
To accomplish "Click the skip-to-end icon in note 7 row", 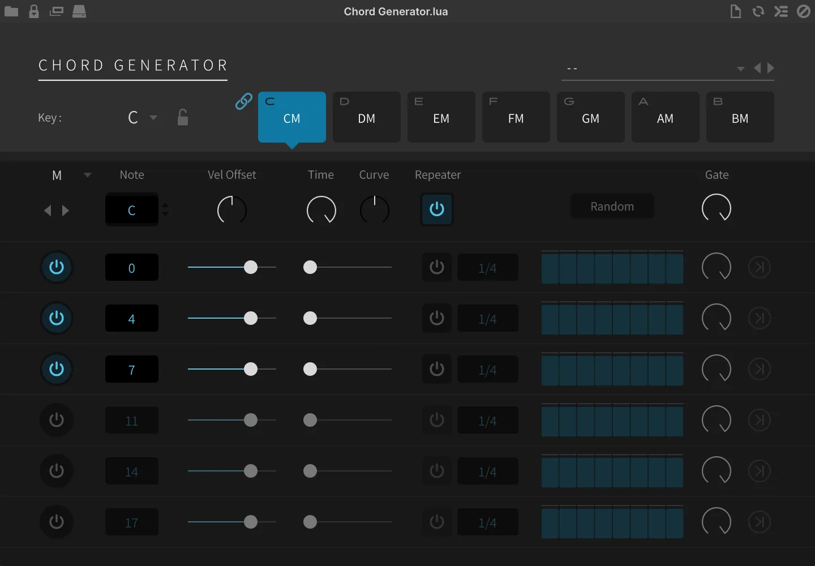I will tap(760, 369).
